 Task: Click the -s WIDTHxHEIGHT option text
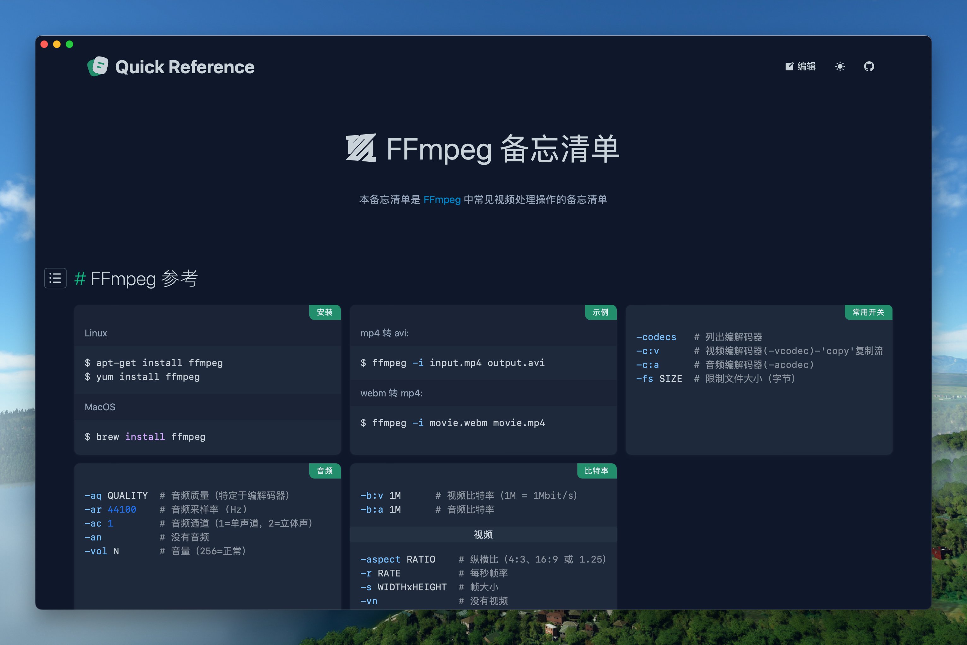pos(404,588)
